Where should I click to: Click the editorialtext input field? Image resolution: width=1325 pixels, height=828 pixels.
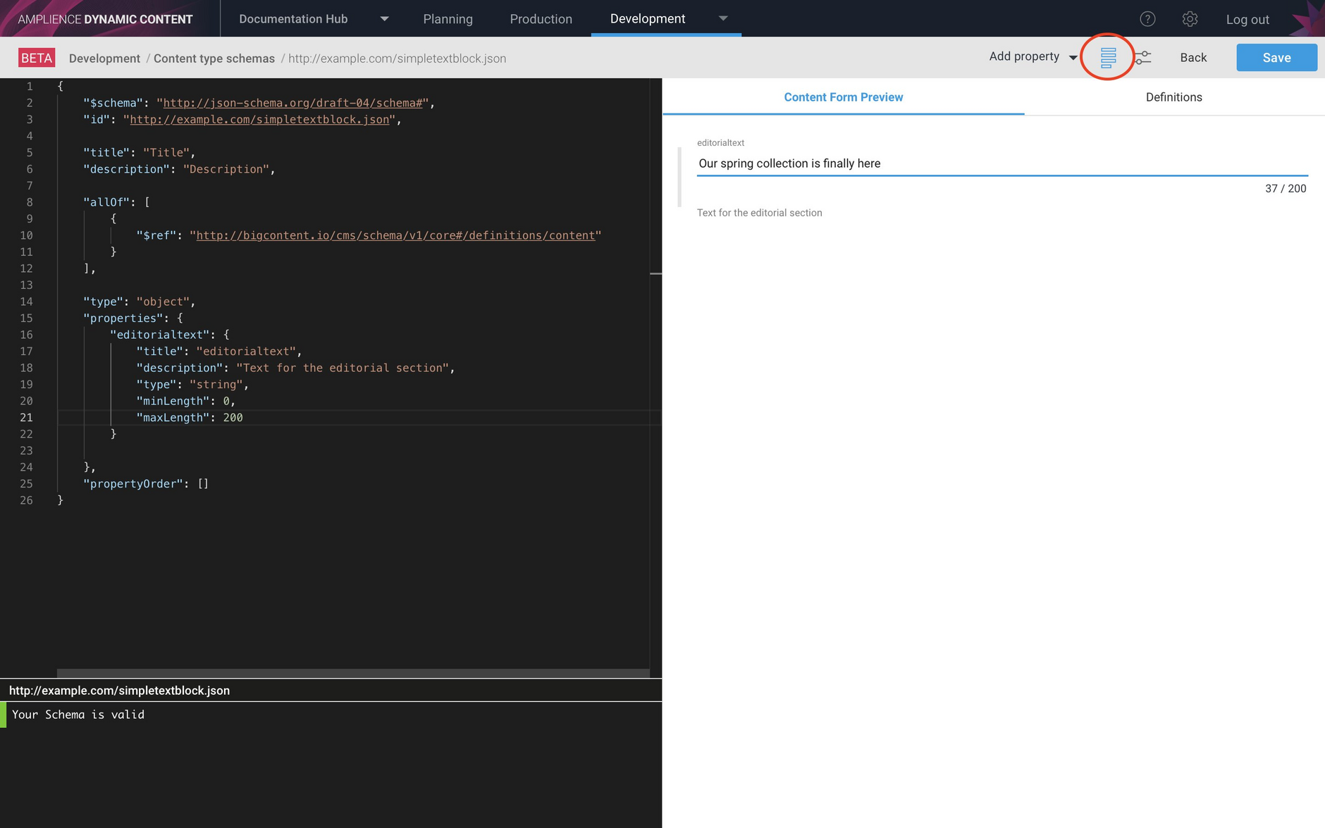(1001, 163)
